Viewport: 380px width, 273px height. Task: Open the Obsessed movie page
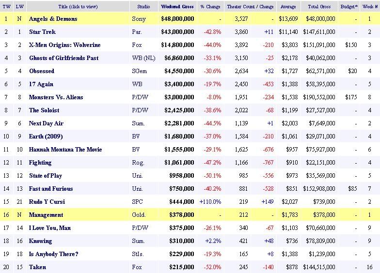tap(42, 71)
